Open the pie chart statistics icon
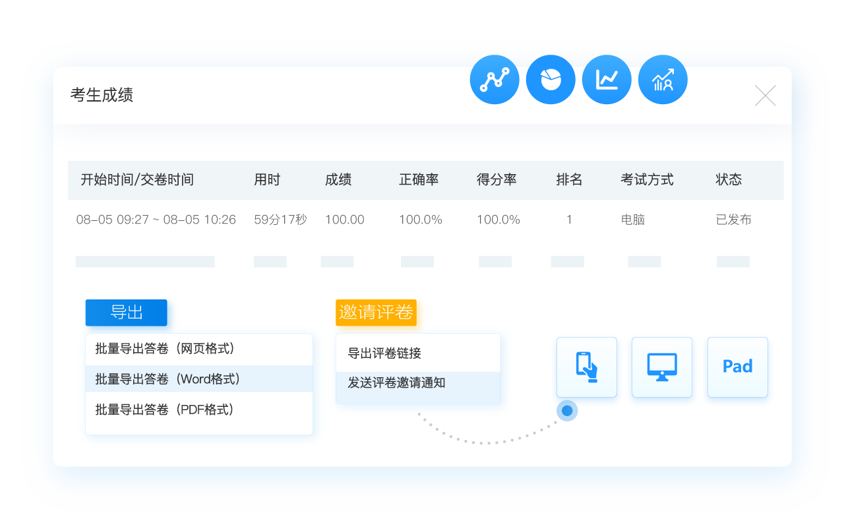This screenshot has height=521, width=844. 551,80
